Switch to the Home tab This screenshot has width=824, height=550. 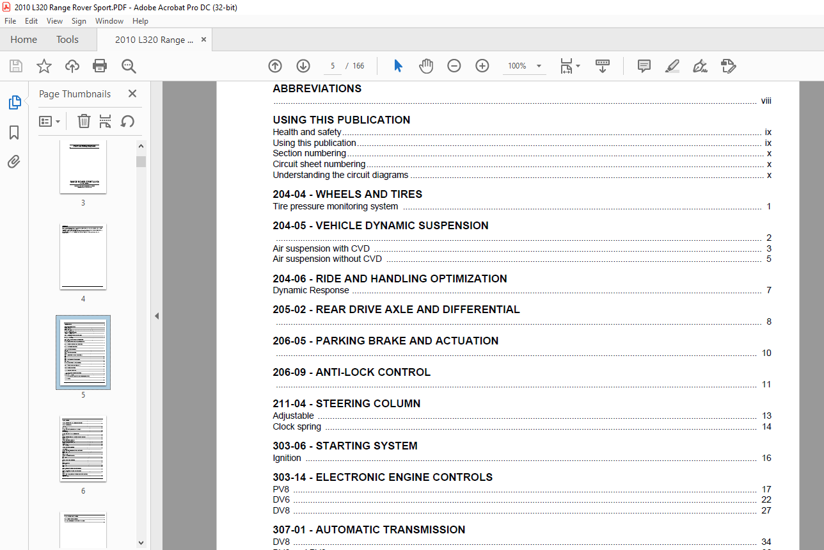[24, 40]
